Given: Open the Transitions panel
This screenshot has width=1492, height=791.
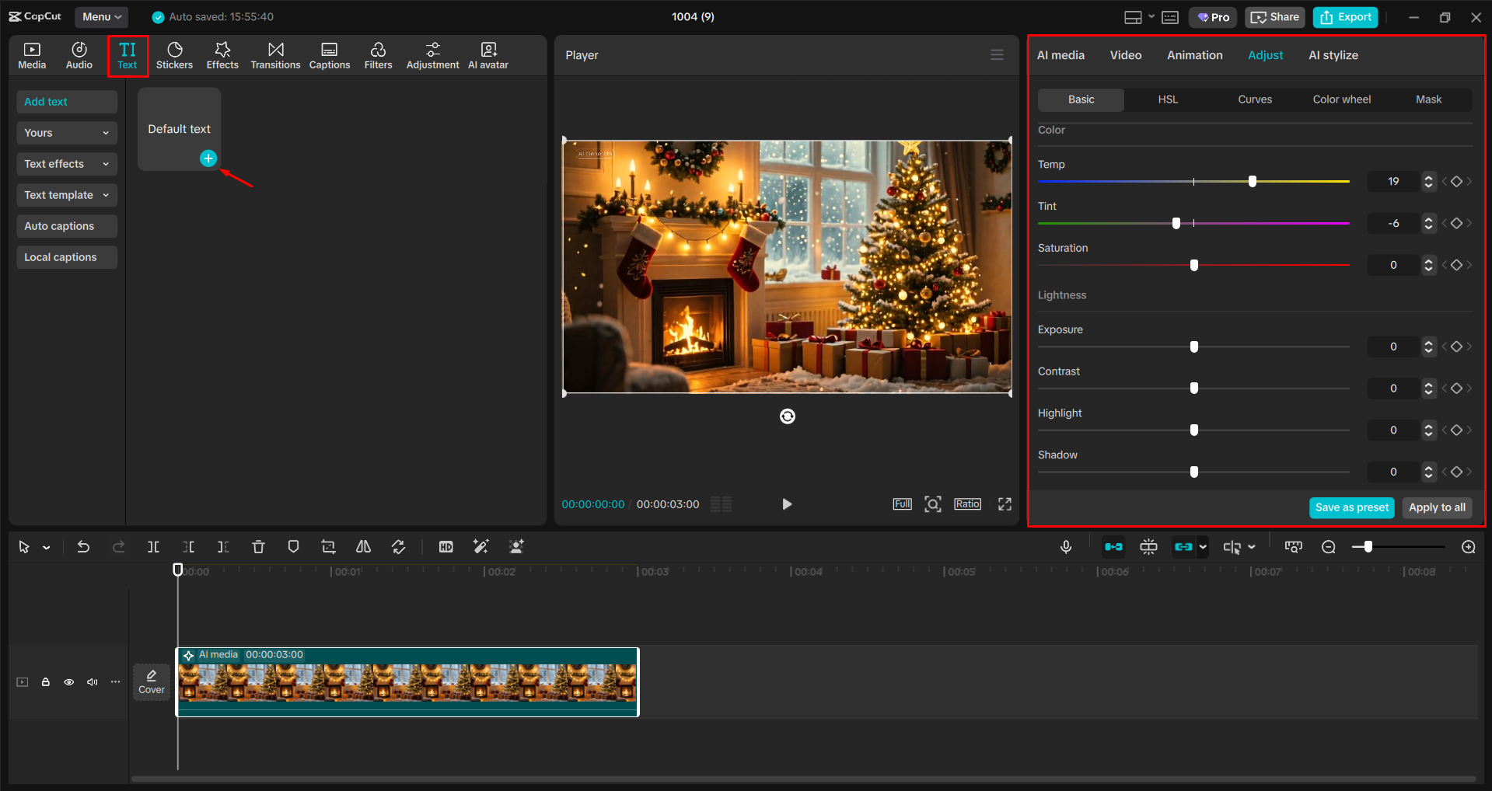Looking at the screenshot, I should (x=275, y=54).
